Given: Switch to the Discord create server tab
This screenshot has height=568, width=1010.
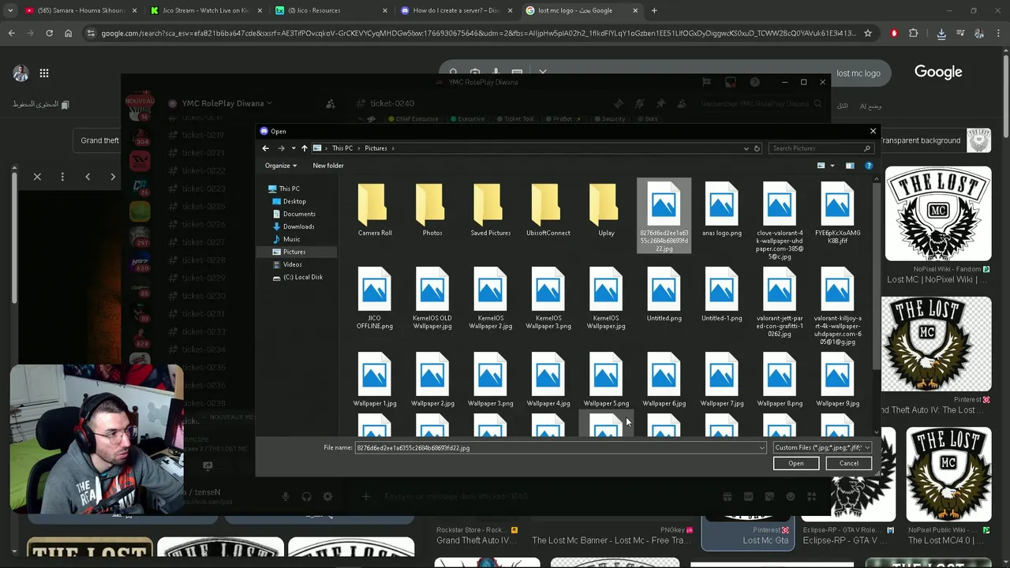Looking at the screenshot, I should 456,10.
